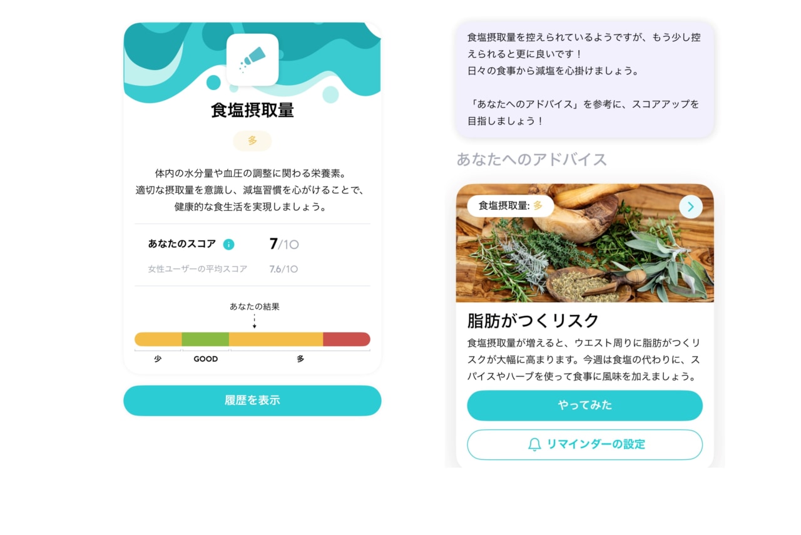Click the next-advice chevron arrow

[x=691, y=207]
